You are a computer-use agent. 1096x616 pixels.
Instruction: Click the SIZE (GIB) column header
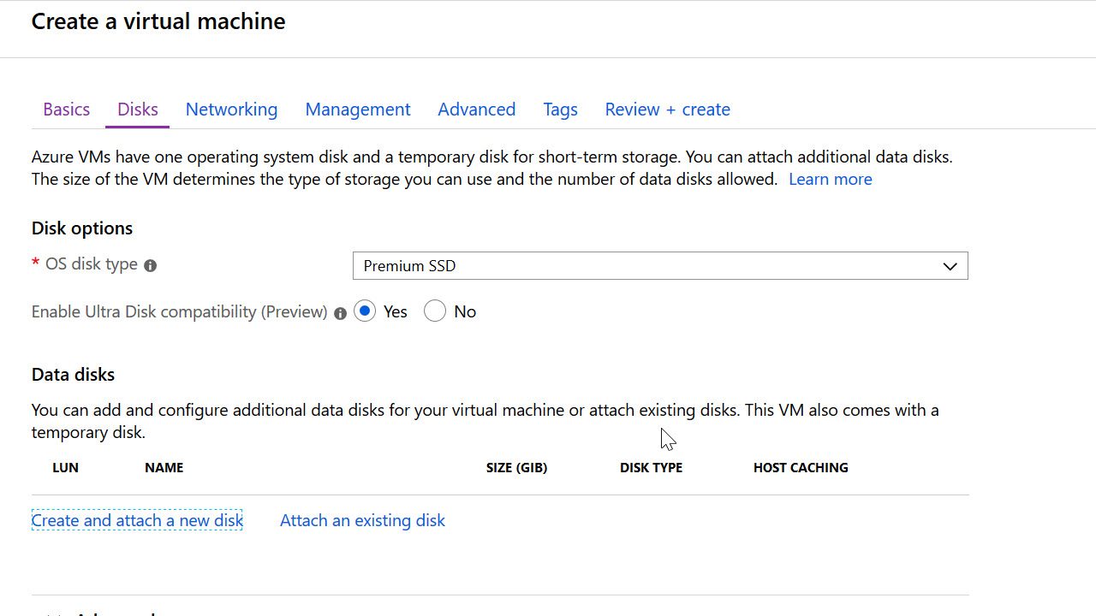coord(516,468)
